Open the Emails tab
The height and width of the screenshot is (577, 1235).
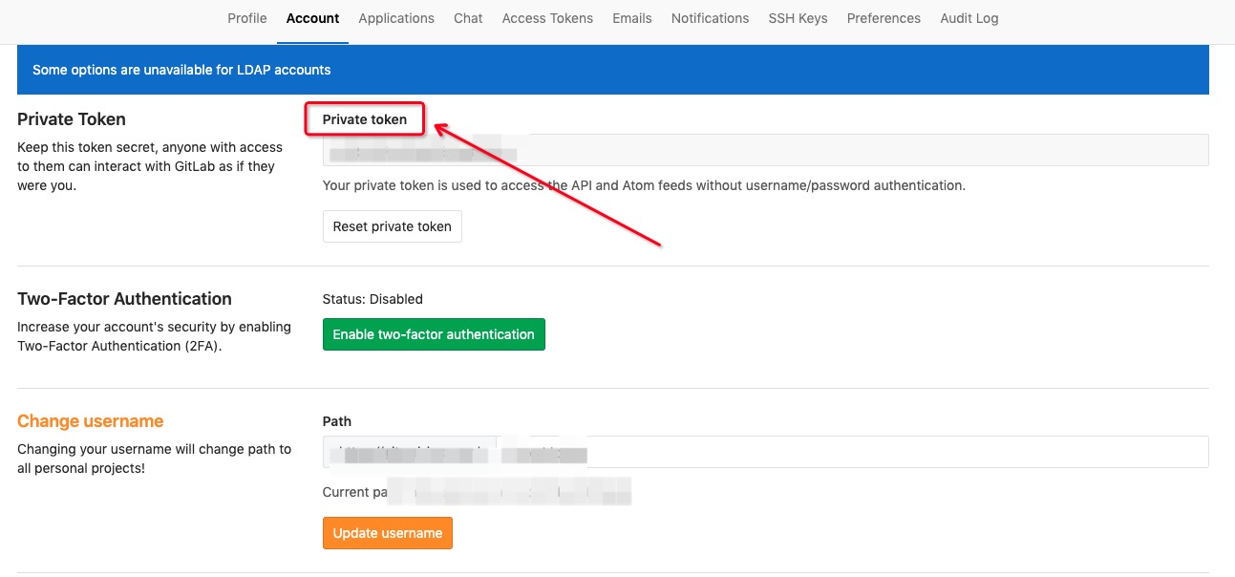[x=632, y=18]
